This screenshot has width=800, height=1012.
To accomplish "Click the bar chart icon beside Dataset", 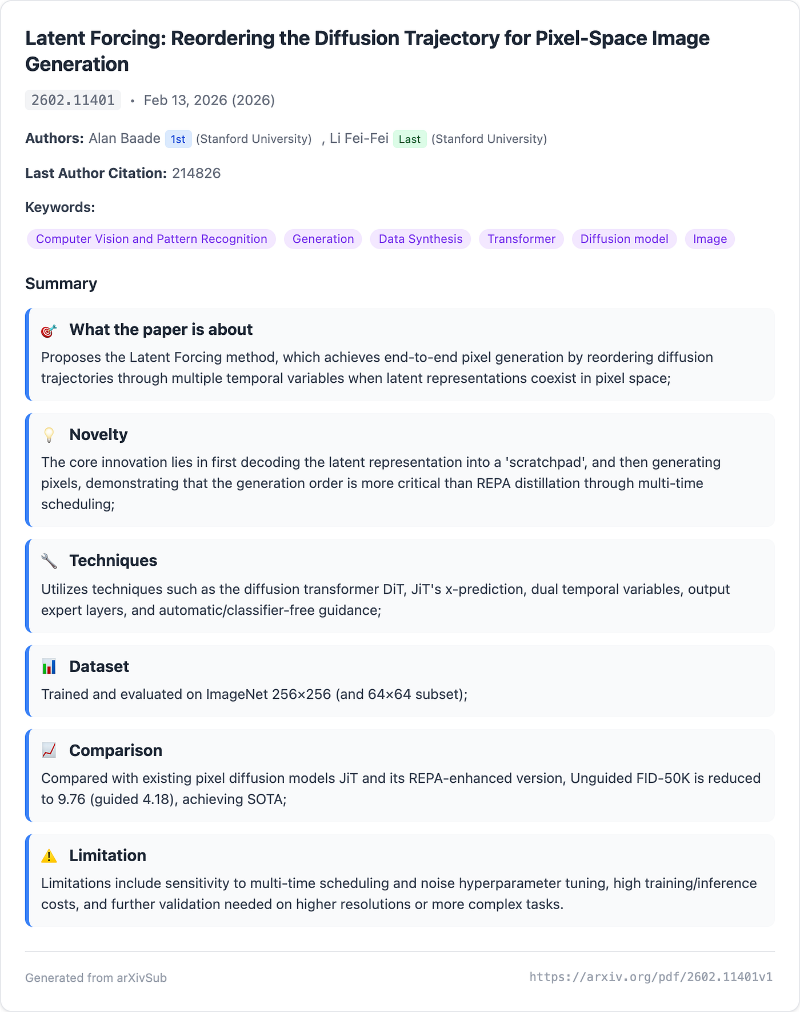I will (49, 667).
